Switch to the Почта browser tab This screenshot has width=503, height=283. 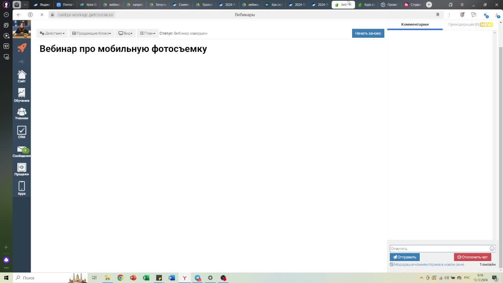(x=65, y=4)
